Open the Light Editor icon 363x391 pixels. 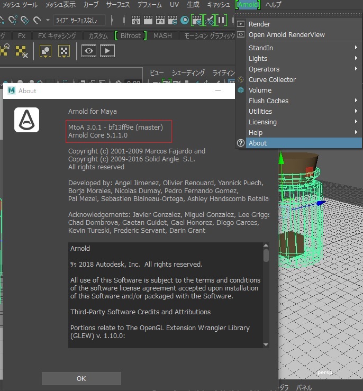tap(209, 20)
